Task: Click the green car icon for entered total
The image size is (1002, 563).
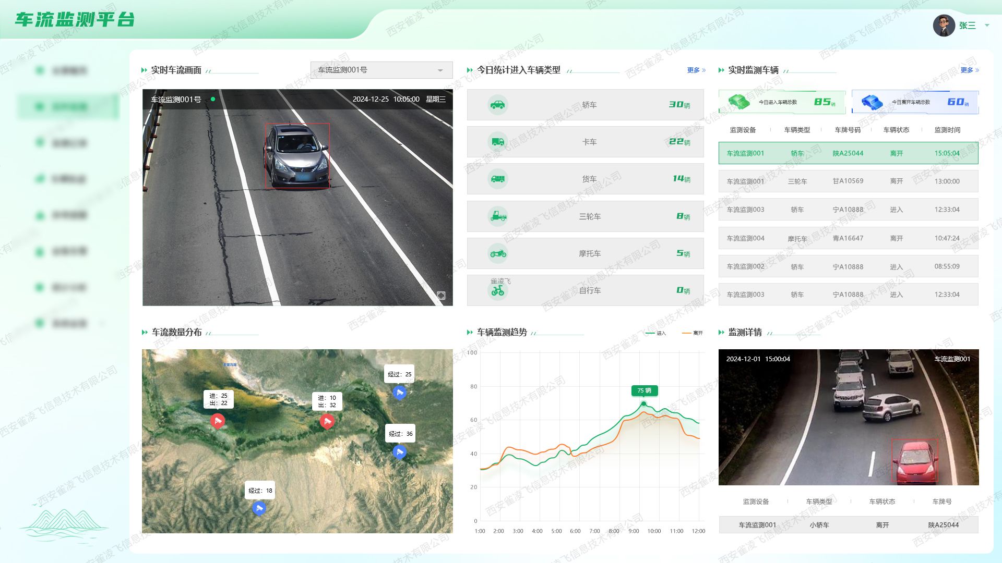Action: click(x=738, y=102)
